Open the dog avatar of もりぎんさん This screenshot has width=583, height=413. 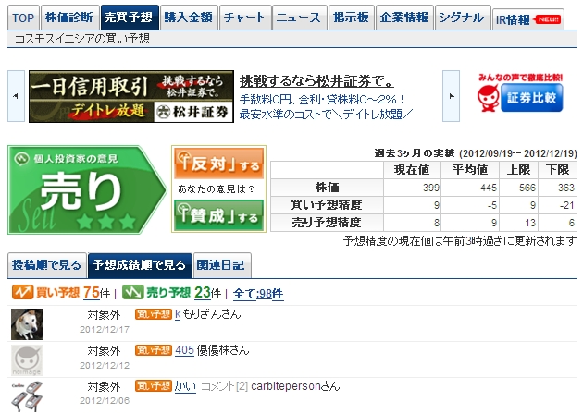click(x=27, y=324)
